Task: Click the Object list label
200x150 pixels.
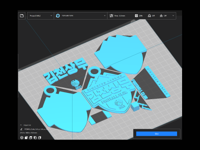Action: point(27,125)
